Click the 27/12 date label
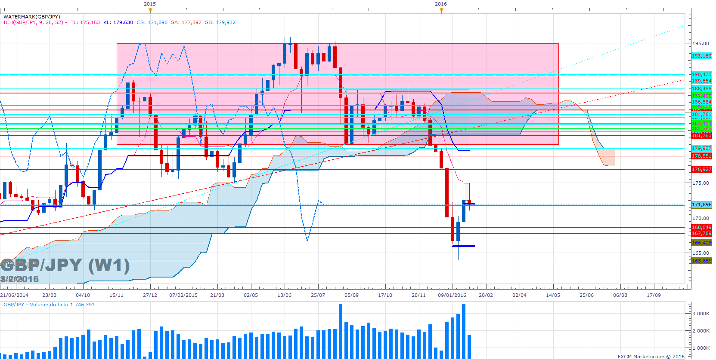716x360 pixels. point(150,295)
